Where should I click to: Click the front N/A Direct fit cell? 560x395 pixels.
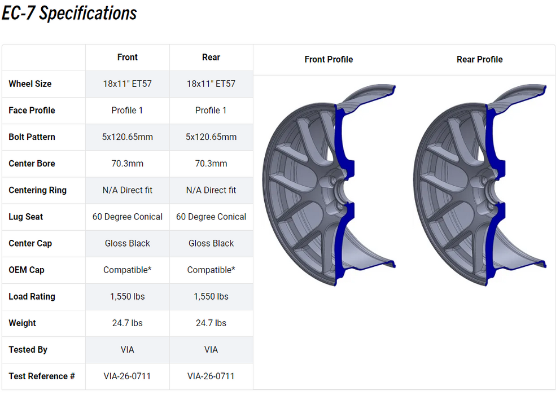pyautogui.click(x=128, y=190)
